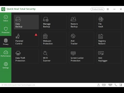Click the Quick Heal Total Security title

pos(21,9)
